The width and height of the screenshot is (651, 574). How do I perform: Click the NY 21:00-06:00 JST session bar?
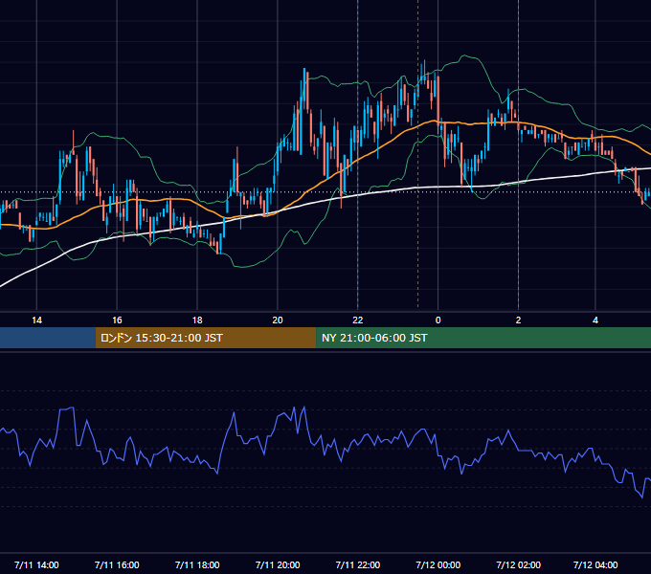(483, 338)
